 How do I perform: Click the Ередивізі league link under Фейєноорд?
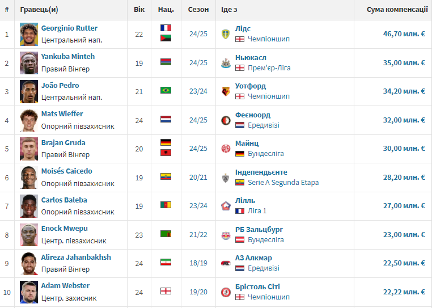point(264,125)
